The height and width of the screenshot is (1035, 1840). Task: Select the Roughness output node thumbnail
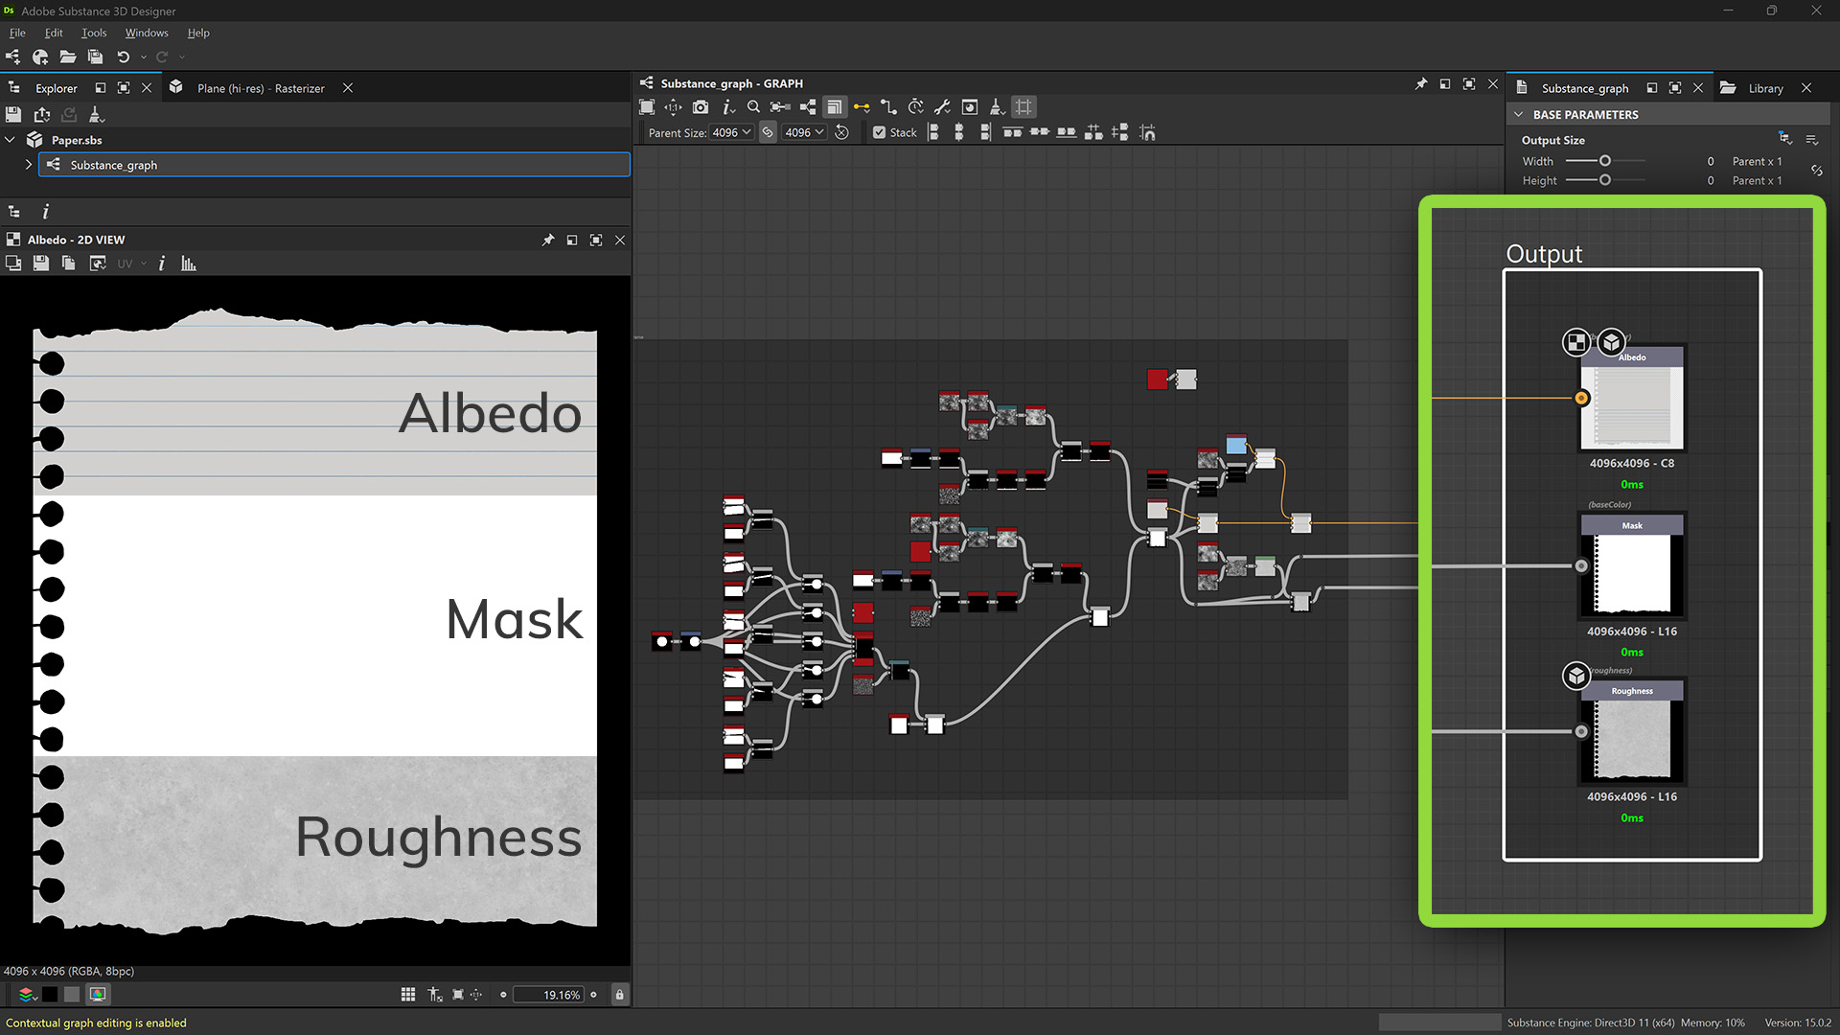pos(1632,739)
